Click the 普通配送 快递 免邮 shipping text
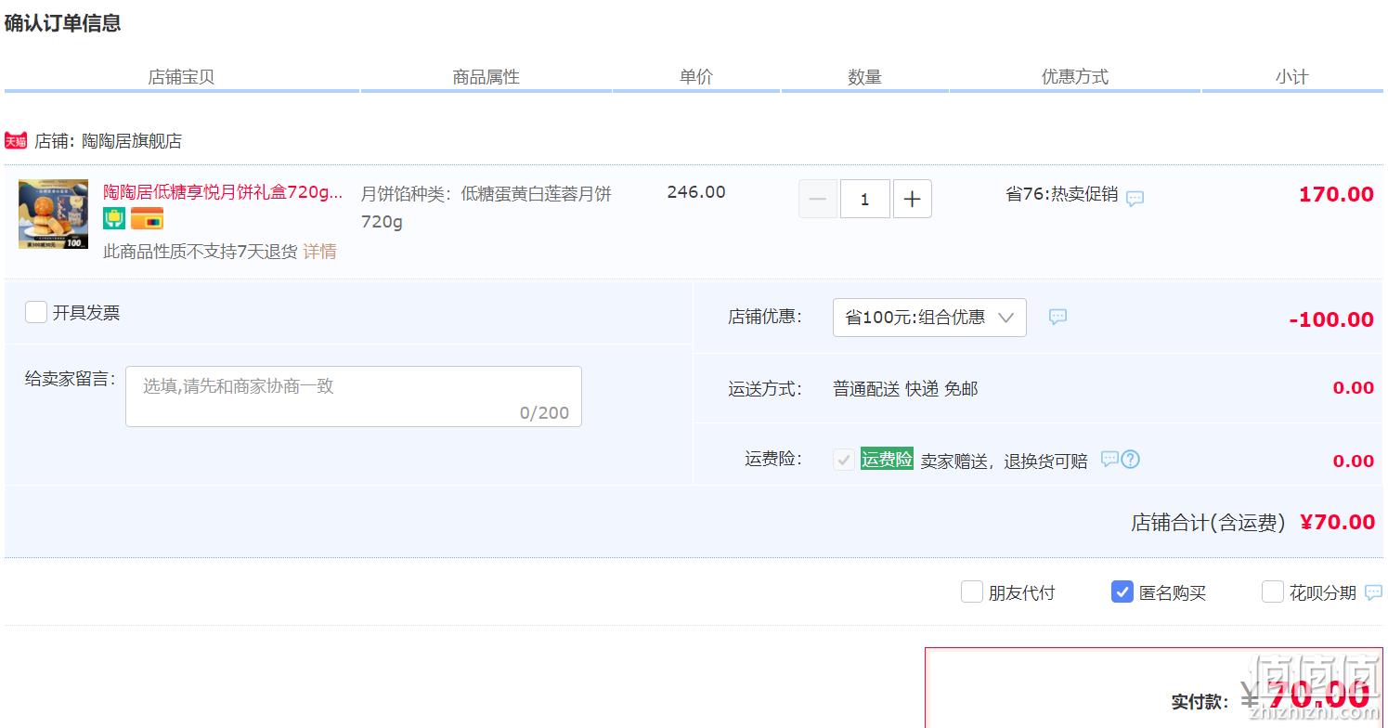 click(905, 389)
